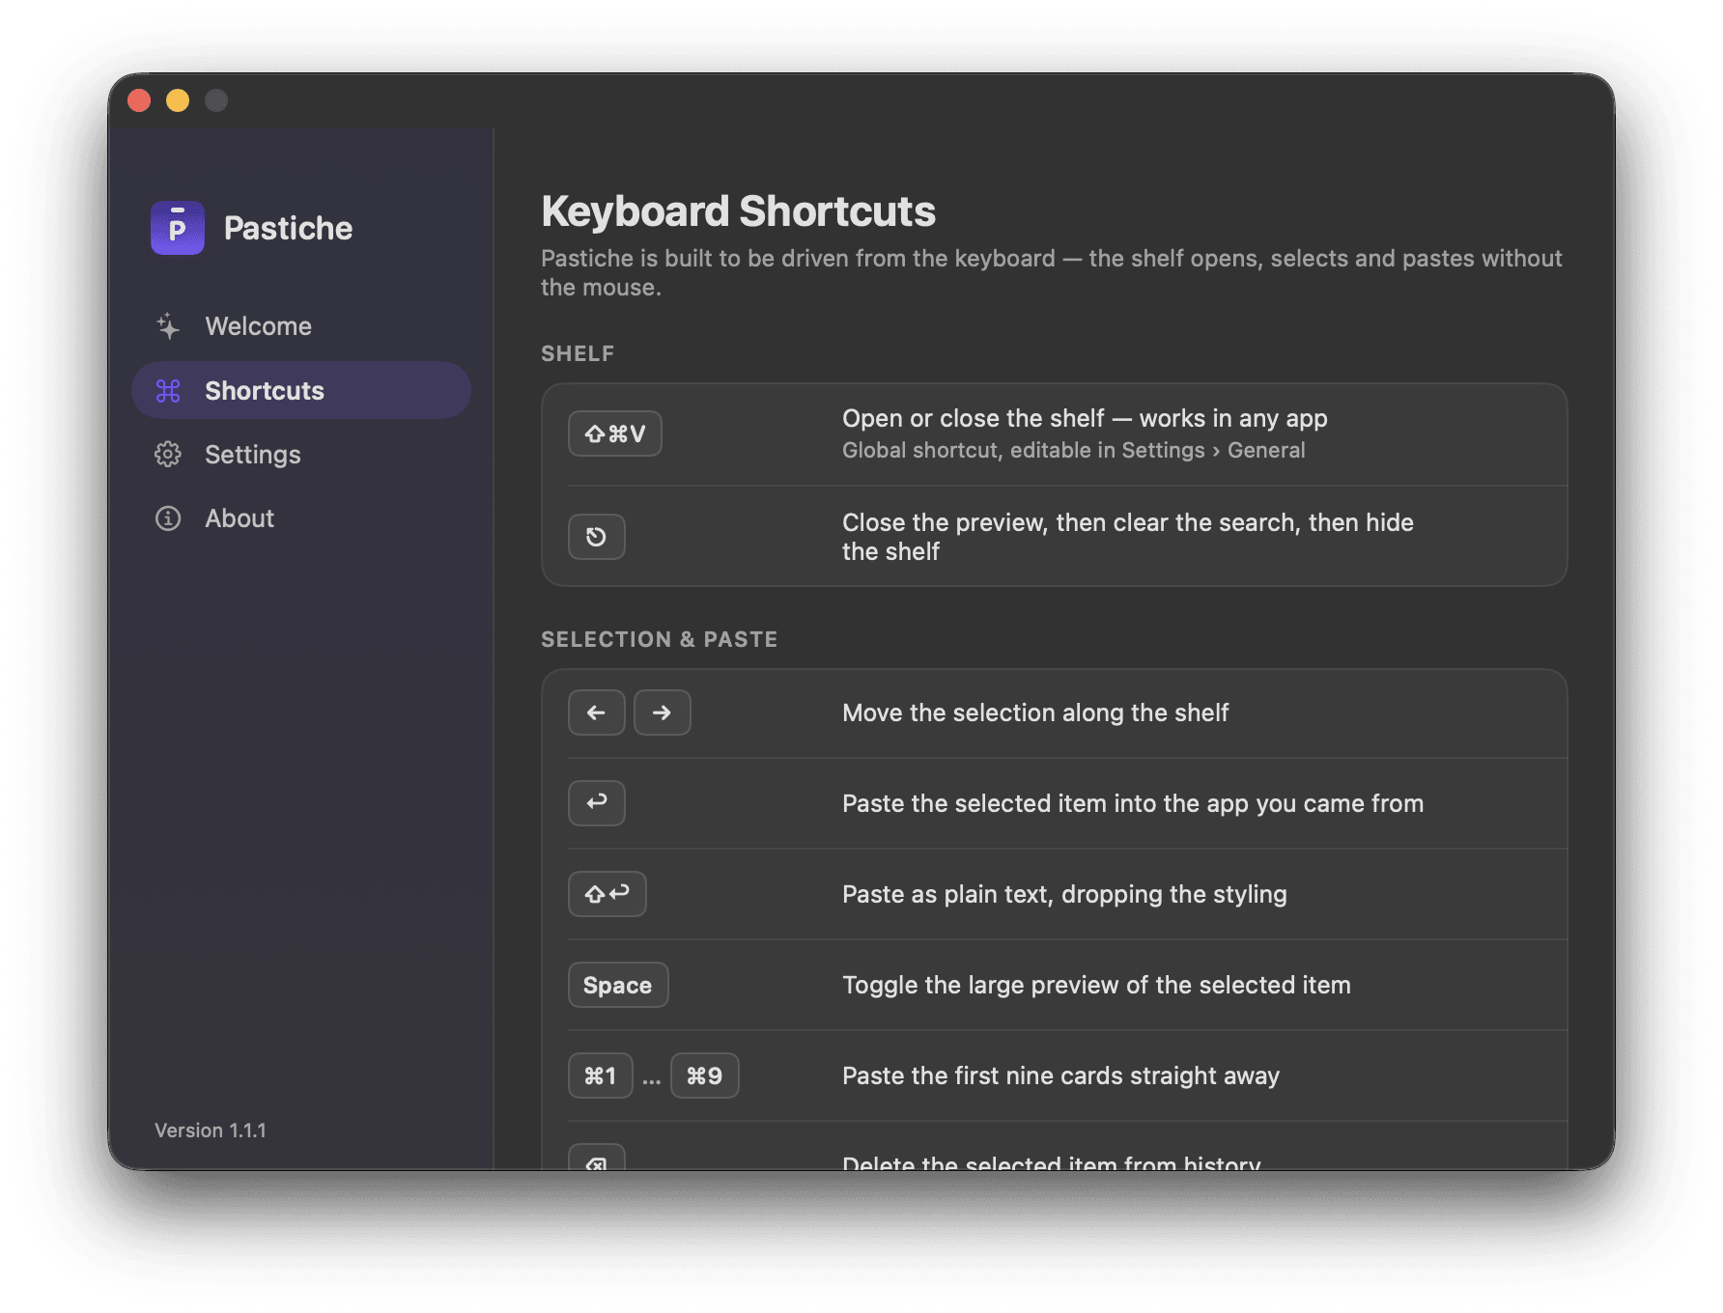Click 'Paste as plain text, dropping the styling'
Image resolution: width=1723 pixels, height=1313 pixels.
coord(1064,894)
